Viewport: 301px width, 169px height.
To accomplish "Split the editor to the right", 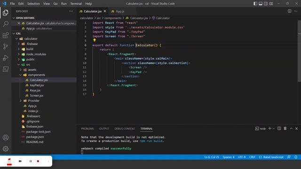I will tap(290, 11).
